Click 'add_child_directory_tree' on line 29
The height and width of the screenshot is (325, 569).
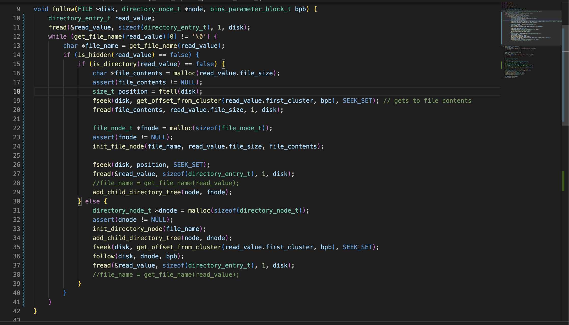pyautogui.click(x=137, y=192)
